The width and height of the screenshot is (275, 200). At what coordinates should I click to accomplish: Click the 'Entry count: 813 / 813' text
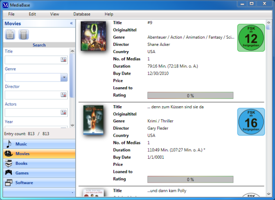[x=26, y=134]
